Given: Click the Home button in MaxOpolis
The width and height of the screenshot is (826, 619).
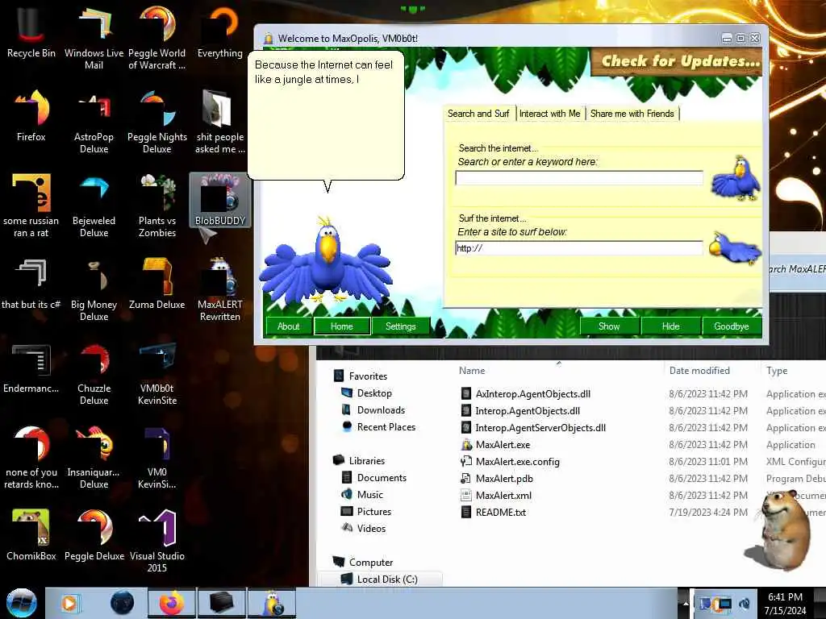Looking at the screenshot, I should coord(342,326).
